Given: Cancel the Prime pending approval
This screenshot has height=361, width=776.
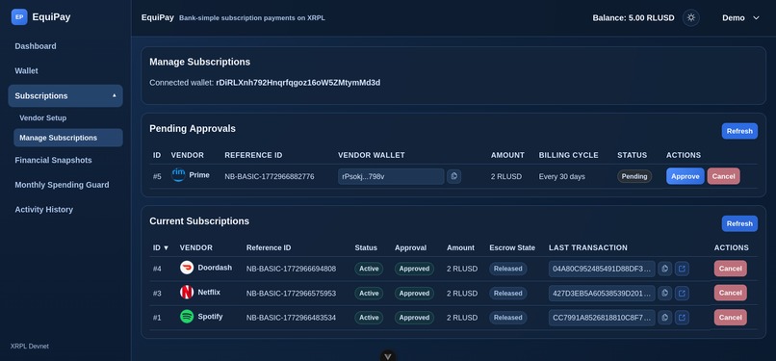Looking at the screenshot, I should coord(724,176).
